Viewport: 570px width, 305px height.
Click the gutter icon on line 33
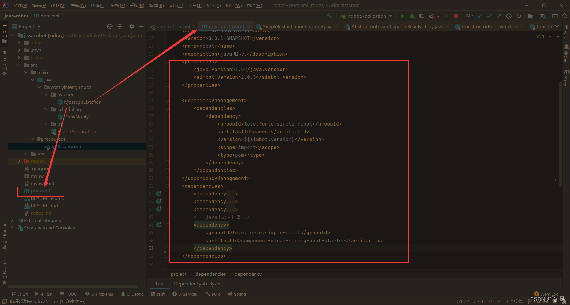coord(159,194)
